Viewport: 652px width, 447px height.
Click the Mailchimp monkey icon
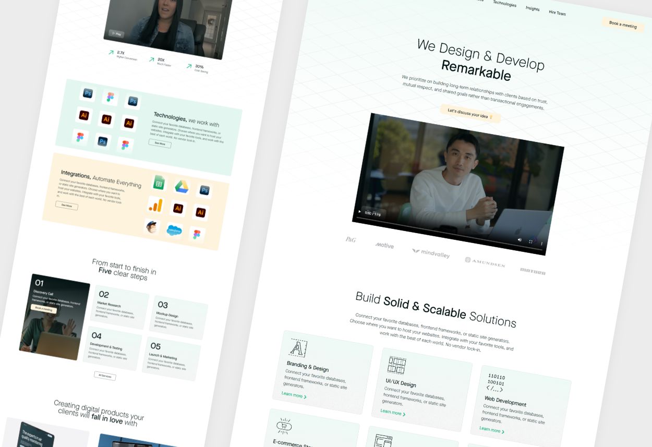coord(151,227)
